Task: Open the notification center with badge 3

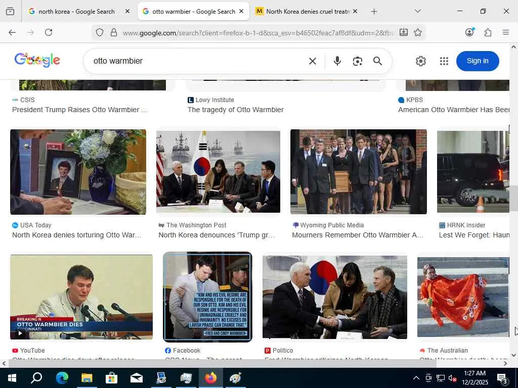Action: [x=502, y=378]
